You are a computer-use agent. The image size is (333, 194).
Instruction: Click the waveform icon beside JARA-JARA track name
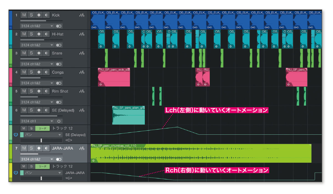(82, 149)
